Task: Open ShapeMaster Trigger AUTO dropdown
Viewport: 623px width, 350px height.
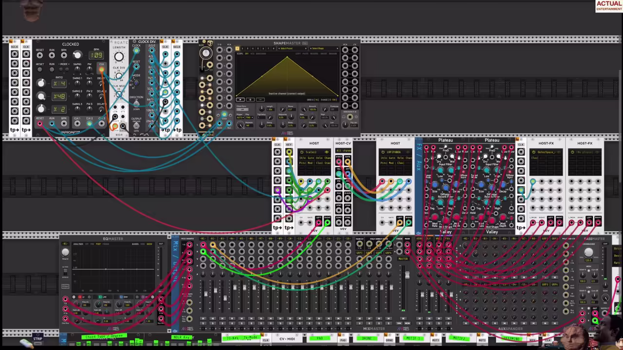Action: 240,118
